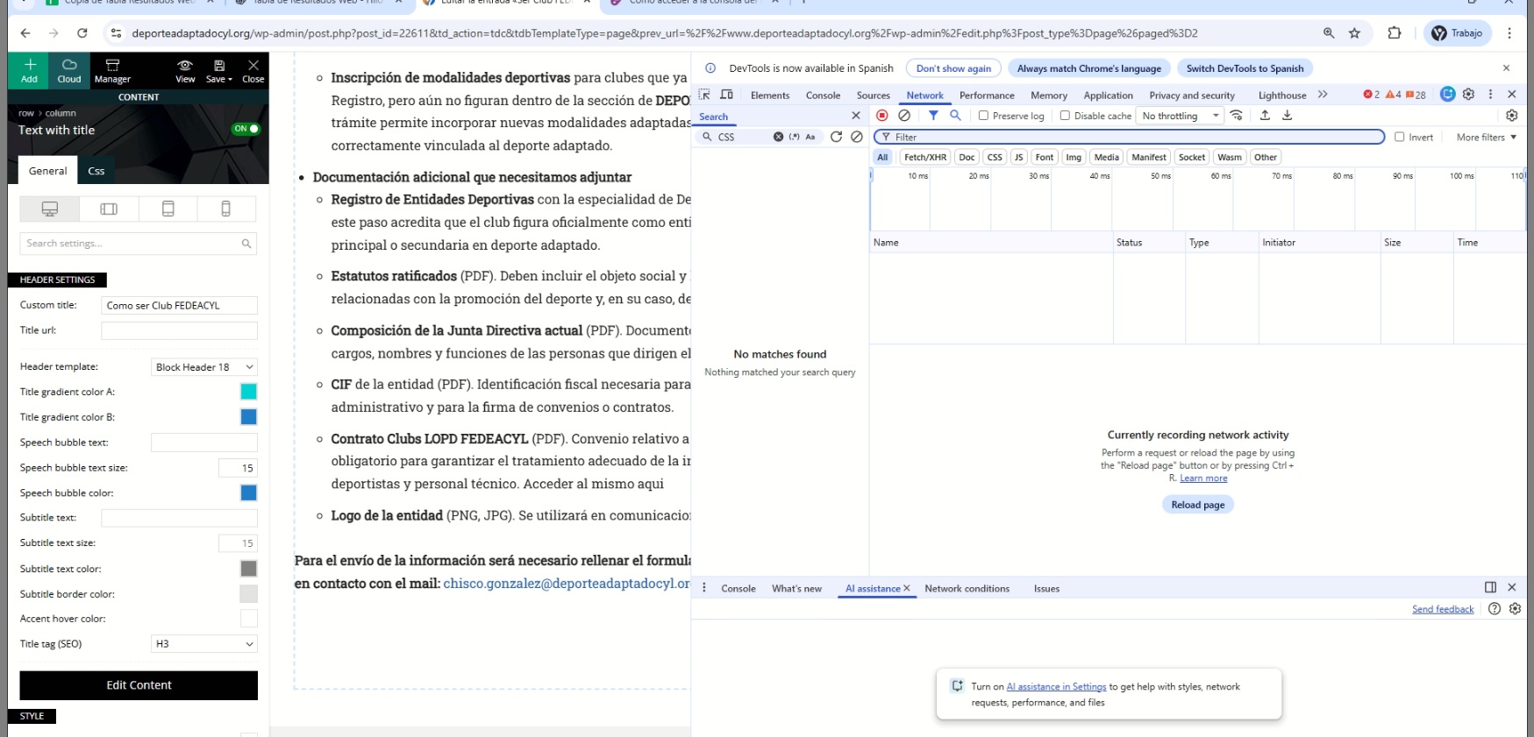Screen dimensions: 1534x737
Task: Click the Reload page button
Action: point(1198,505)
